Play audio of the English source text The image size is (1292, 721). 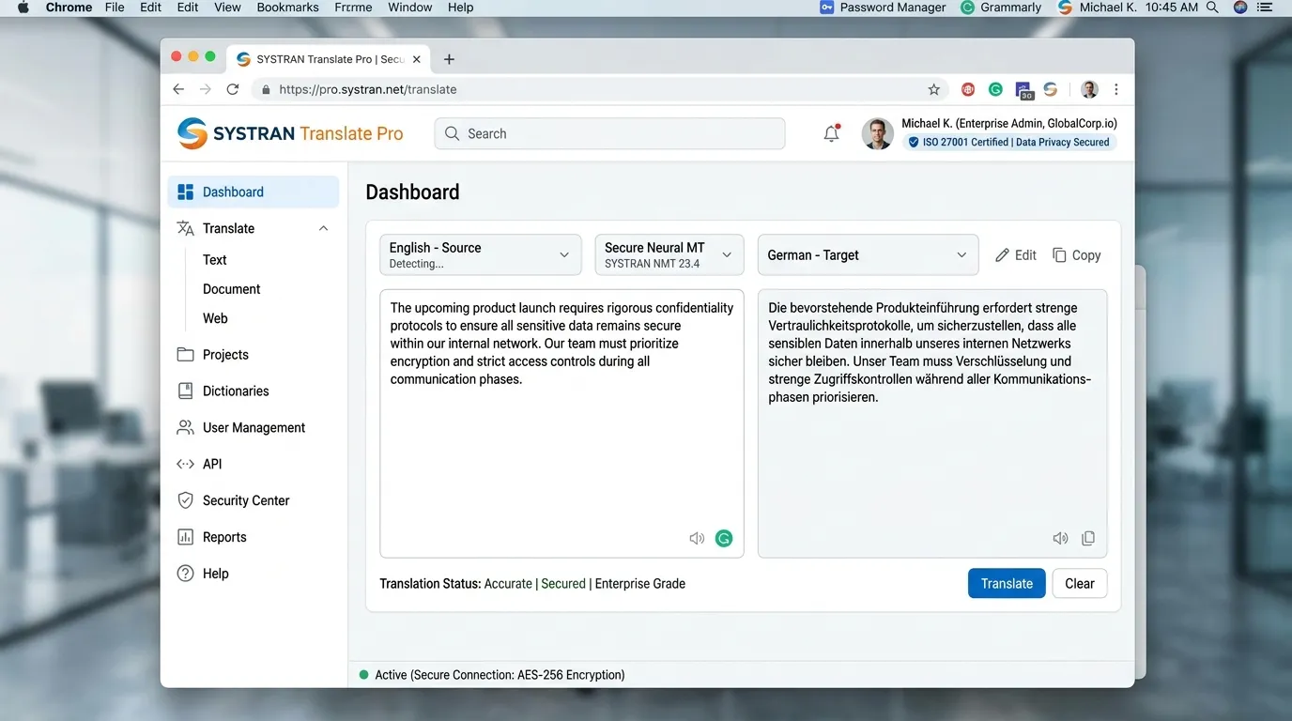[x=697, y=538]
